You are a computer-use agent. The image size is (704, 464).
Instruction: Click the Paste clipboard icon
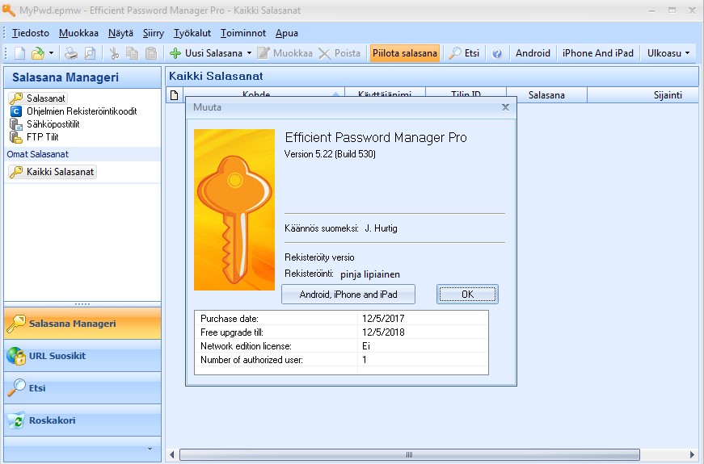(x=151, y=53)
